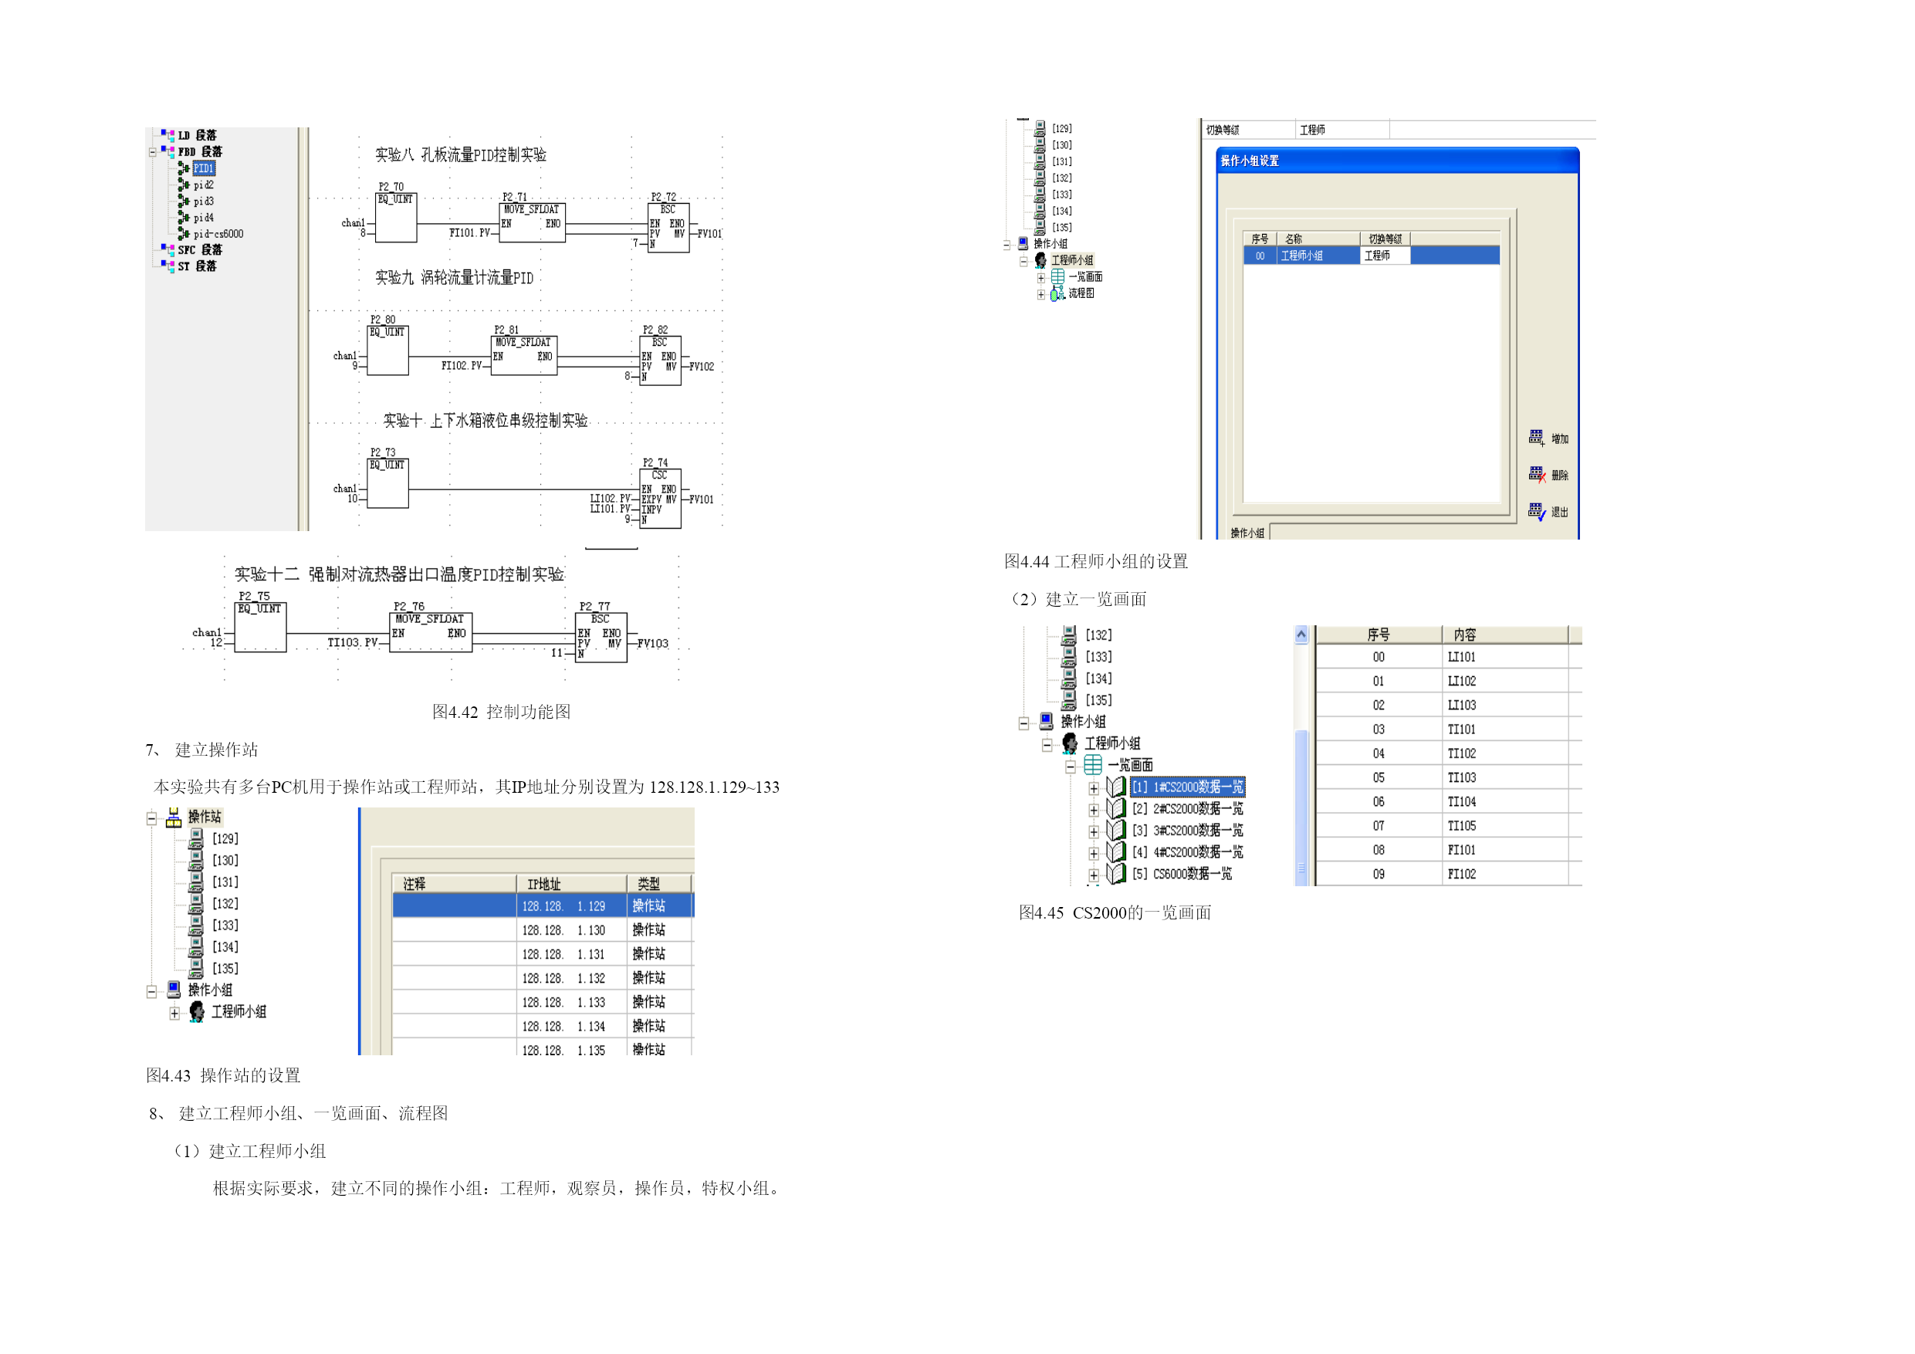Open the pid4 function block icon
This screenshot has height=1354, width=1915.
coord(184,218)
